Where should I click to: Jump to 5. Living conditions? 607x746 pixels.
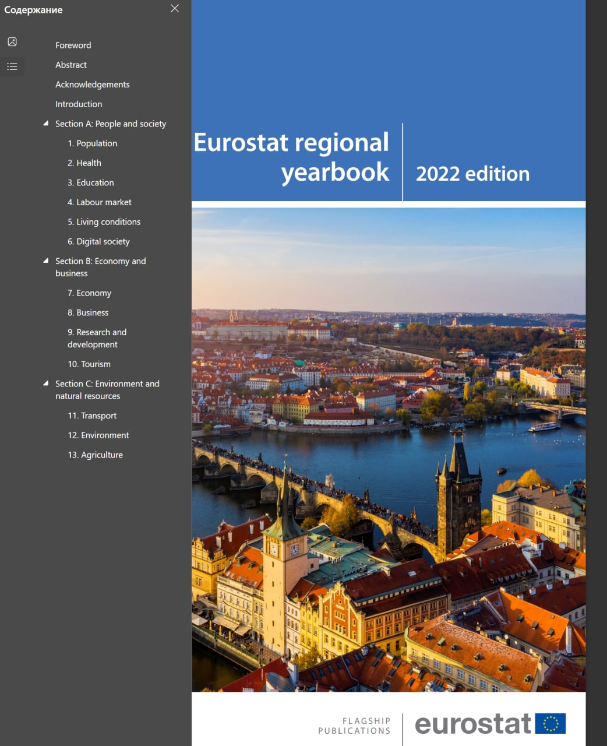tap(104, 222)
